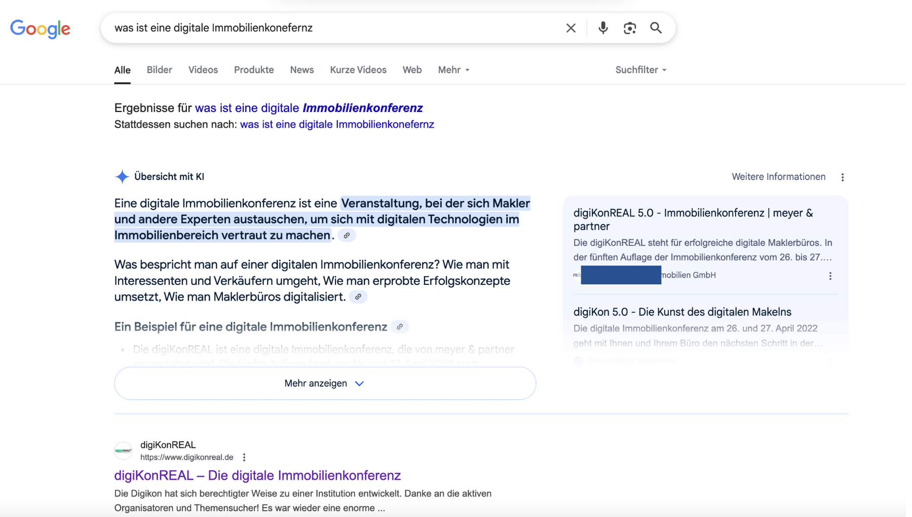The height and width of the screenshot is (517, 912).
Task: Switch to the Bilder tab
Action: [159, 70]
